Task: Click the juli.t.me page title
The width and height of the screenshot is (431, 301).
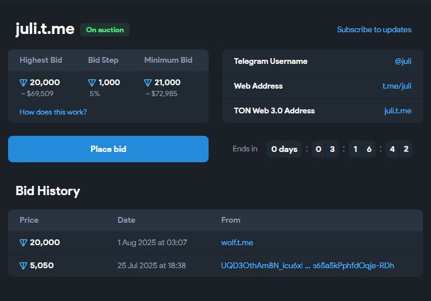Action: (x=45, y=29)
